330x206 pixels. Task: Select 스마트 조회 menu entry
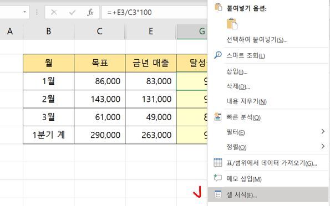pyautogui.click(x=246, y=55)
